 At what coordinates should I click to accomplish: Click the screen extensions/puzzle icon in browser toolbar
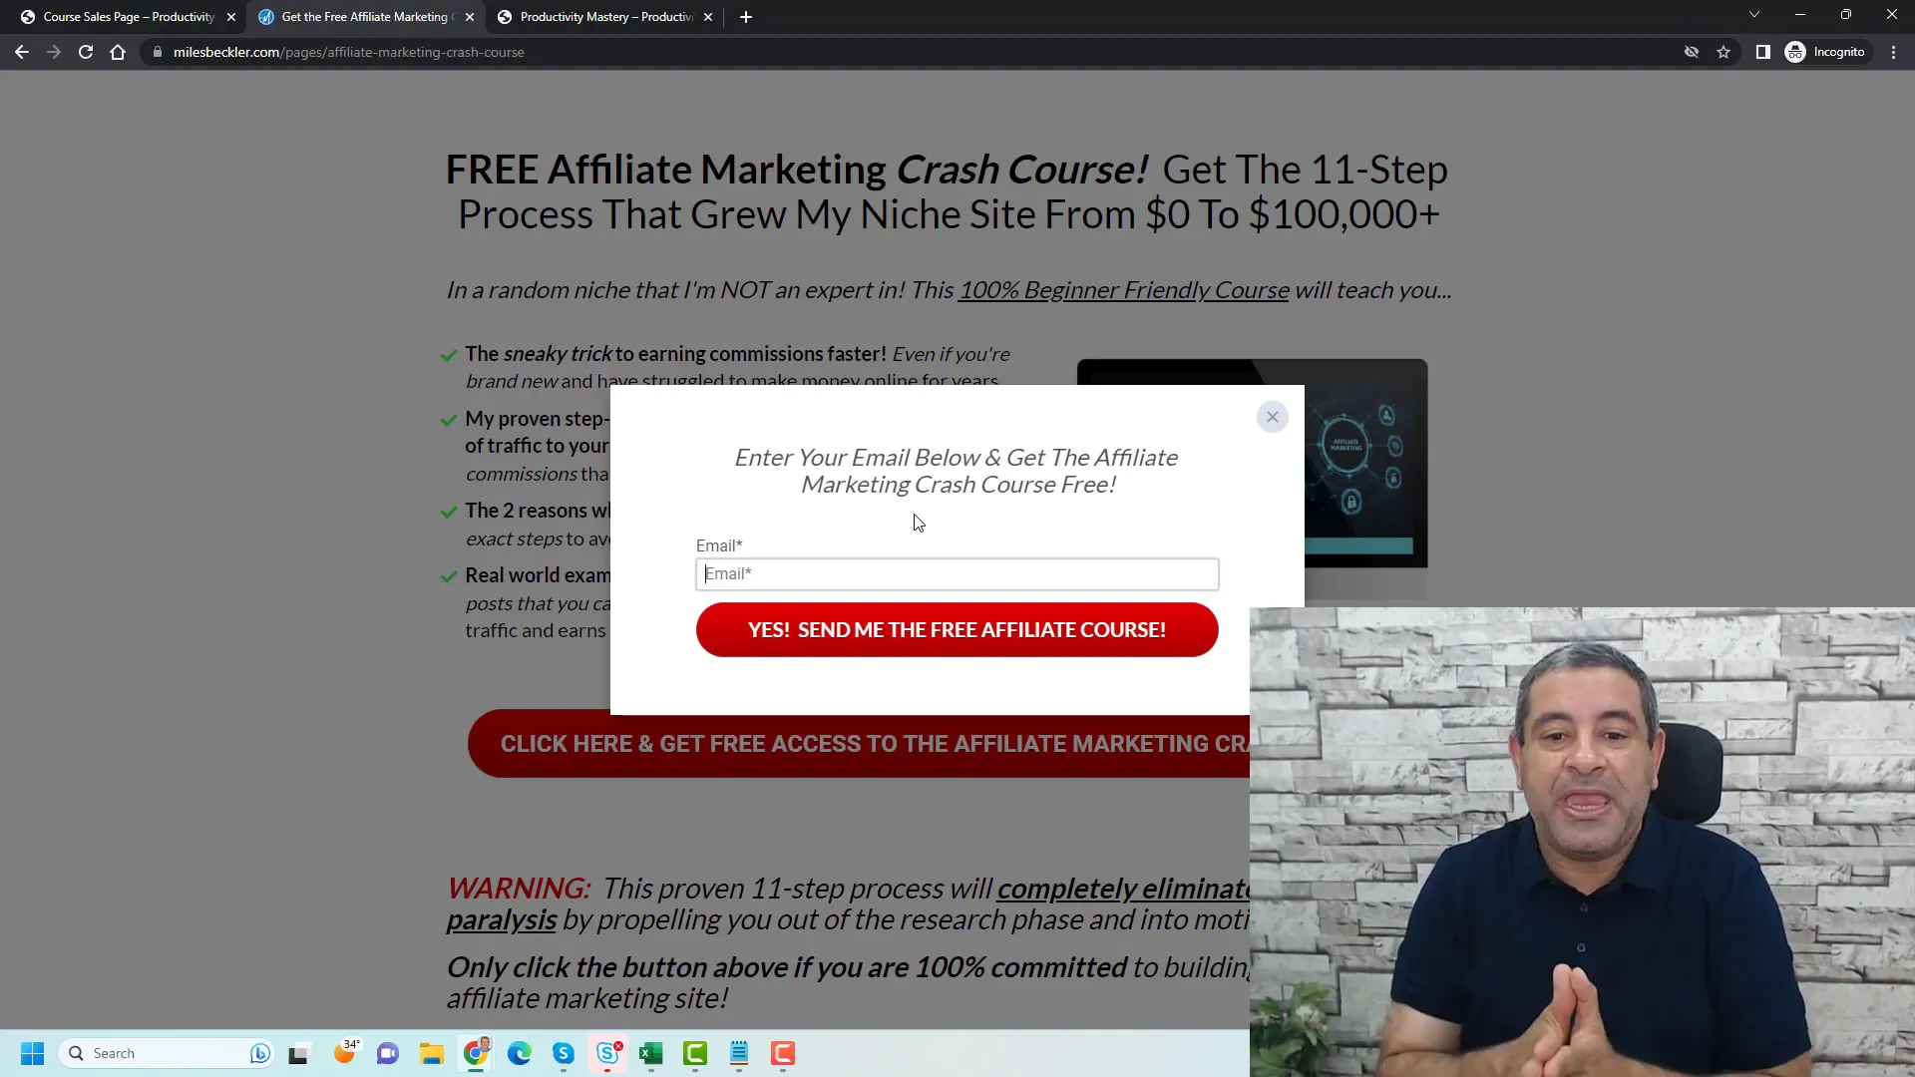pos(1763,51)
